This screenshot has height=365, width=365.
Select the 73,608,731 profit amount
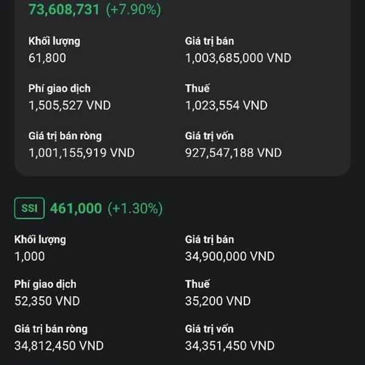pyautogui.click(x=64, y=10)
